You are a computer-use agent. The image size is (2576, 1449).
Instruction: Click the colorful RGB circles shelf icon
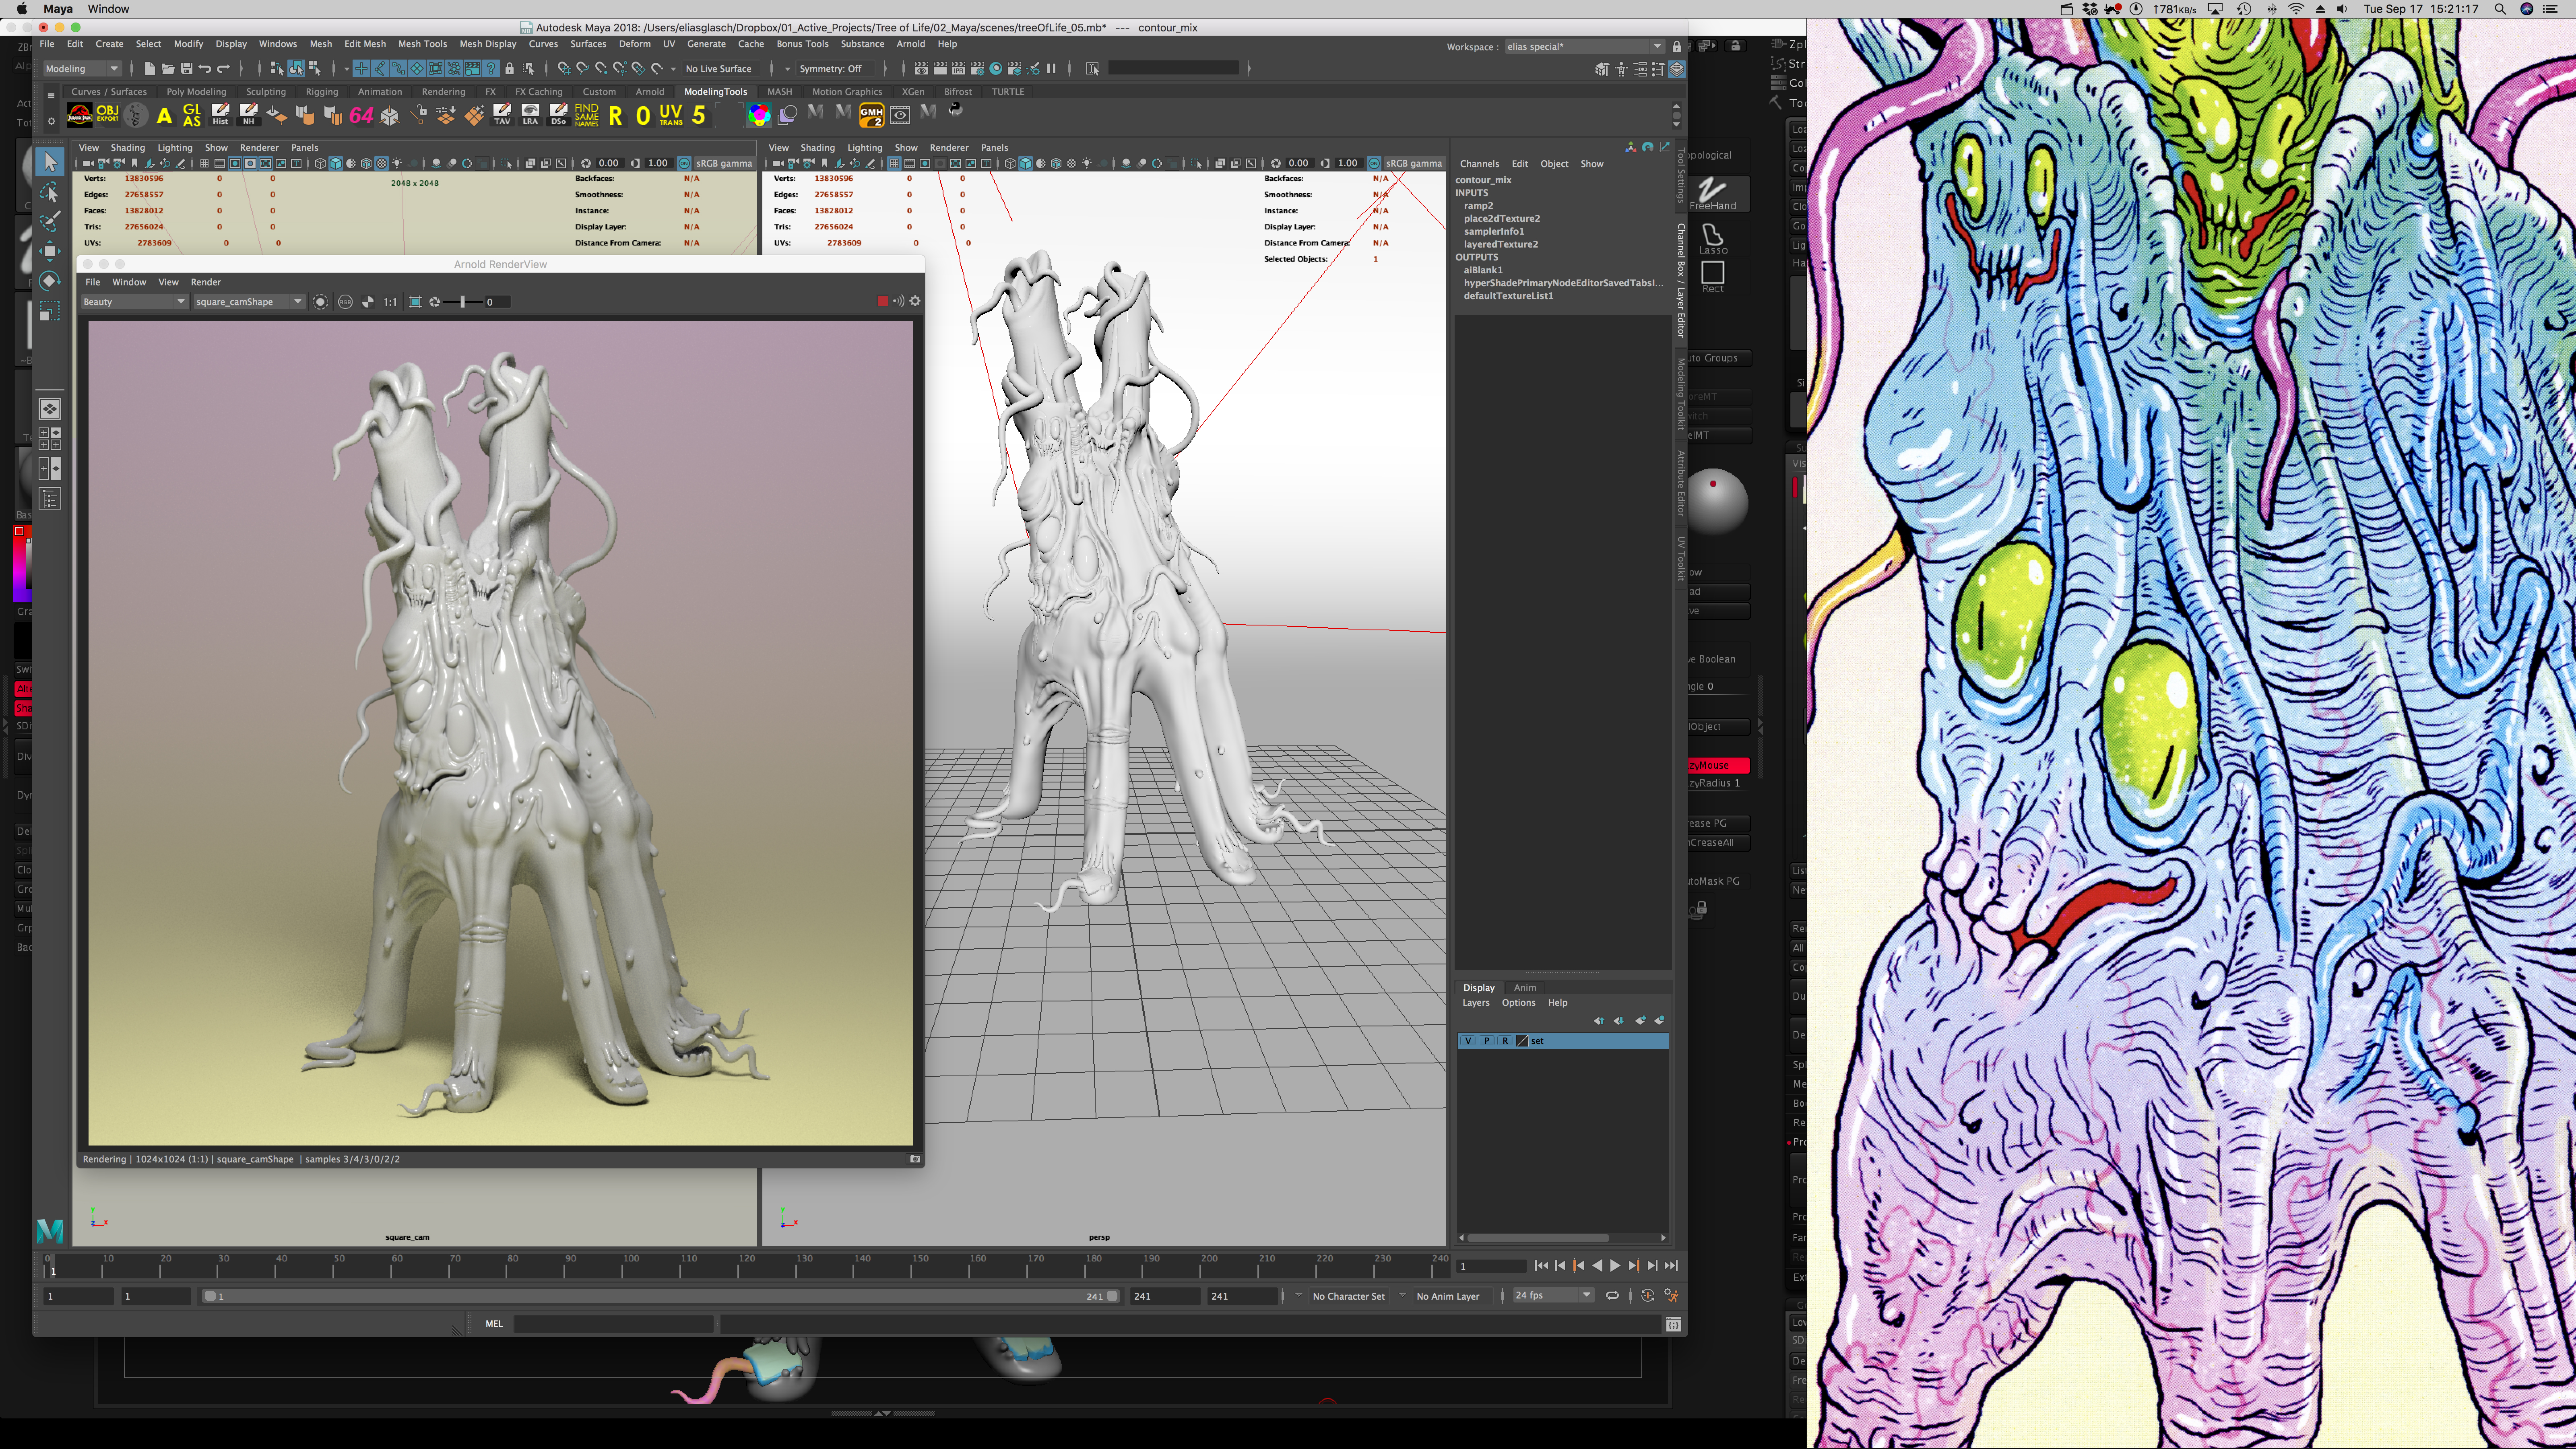(759, 115)
